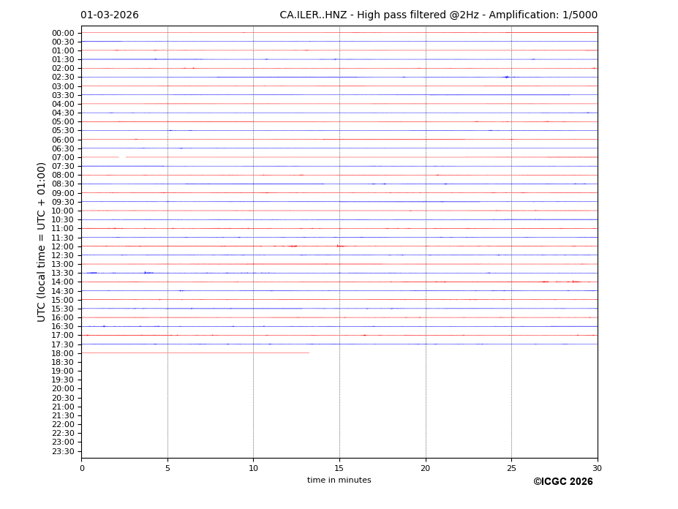Image resolution: width=678 pixels, height=509 pixels.
Task: Click the blue event at start of 13:30 trace
Action: tap(91, 273)
